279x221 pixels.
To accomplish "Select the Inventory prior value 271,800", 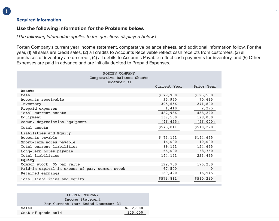I will (205, 104).
